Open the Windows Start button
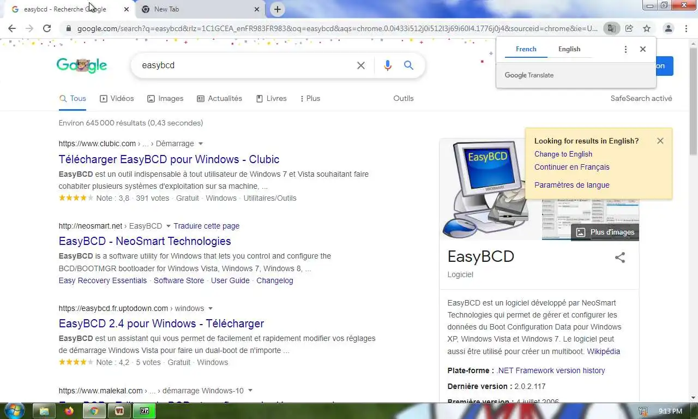The width and height of the screenshot is (698, 419). (14, 410)
